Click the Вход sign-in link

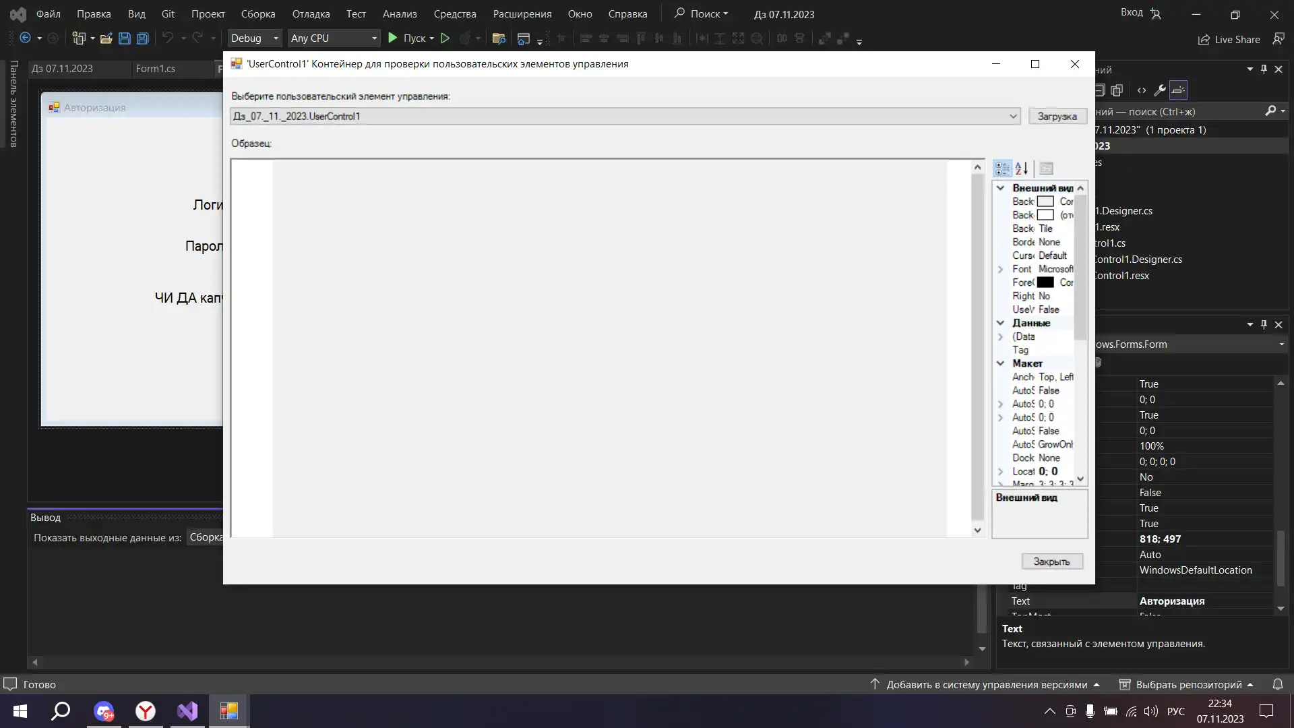[x=1132, y=12]
